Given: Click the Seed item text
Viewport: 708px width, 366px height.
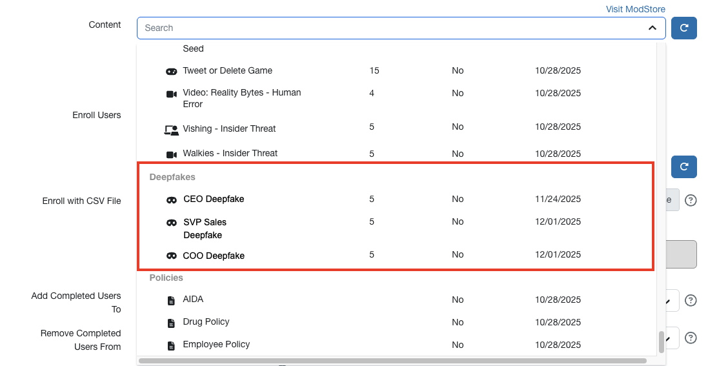Looking at the screenshot, I should coord(193,49).
